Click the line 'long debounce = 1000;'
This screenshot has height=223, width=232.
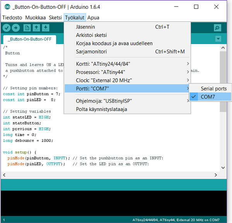(28, 140)
